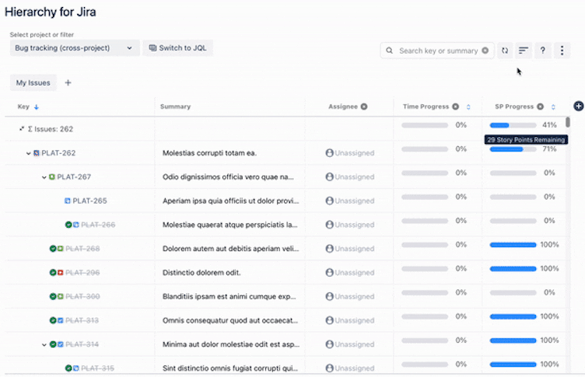The image size is (585, 377).
Task: Click the vertical scrollbar thumb of the table
Action: click(x=567, y=122)
